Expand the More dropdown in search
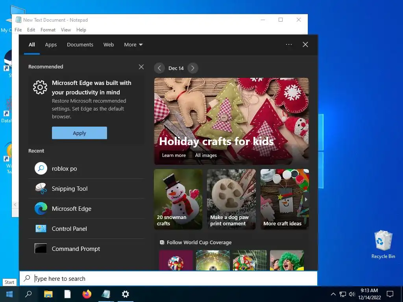The image size is (403, 302). 133,45
